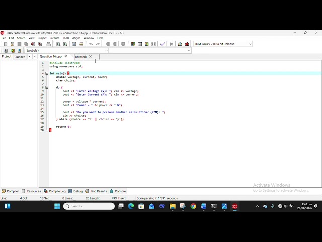This screenshot has width=322, height=242.
Task: Click the Close file toolbar icon
Action: point(33,44)
